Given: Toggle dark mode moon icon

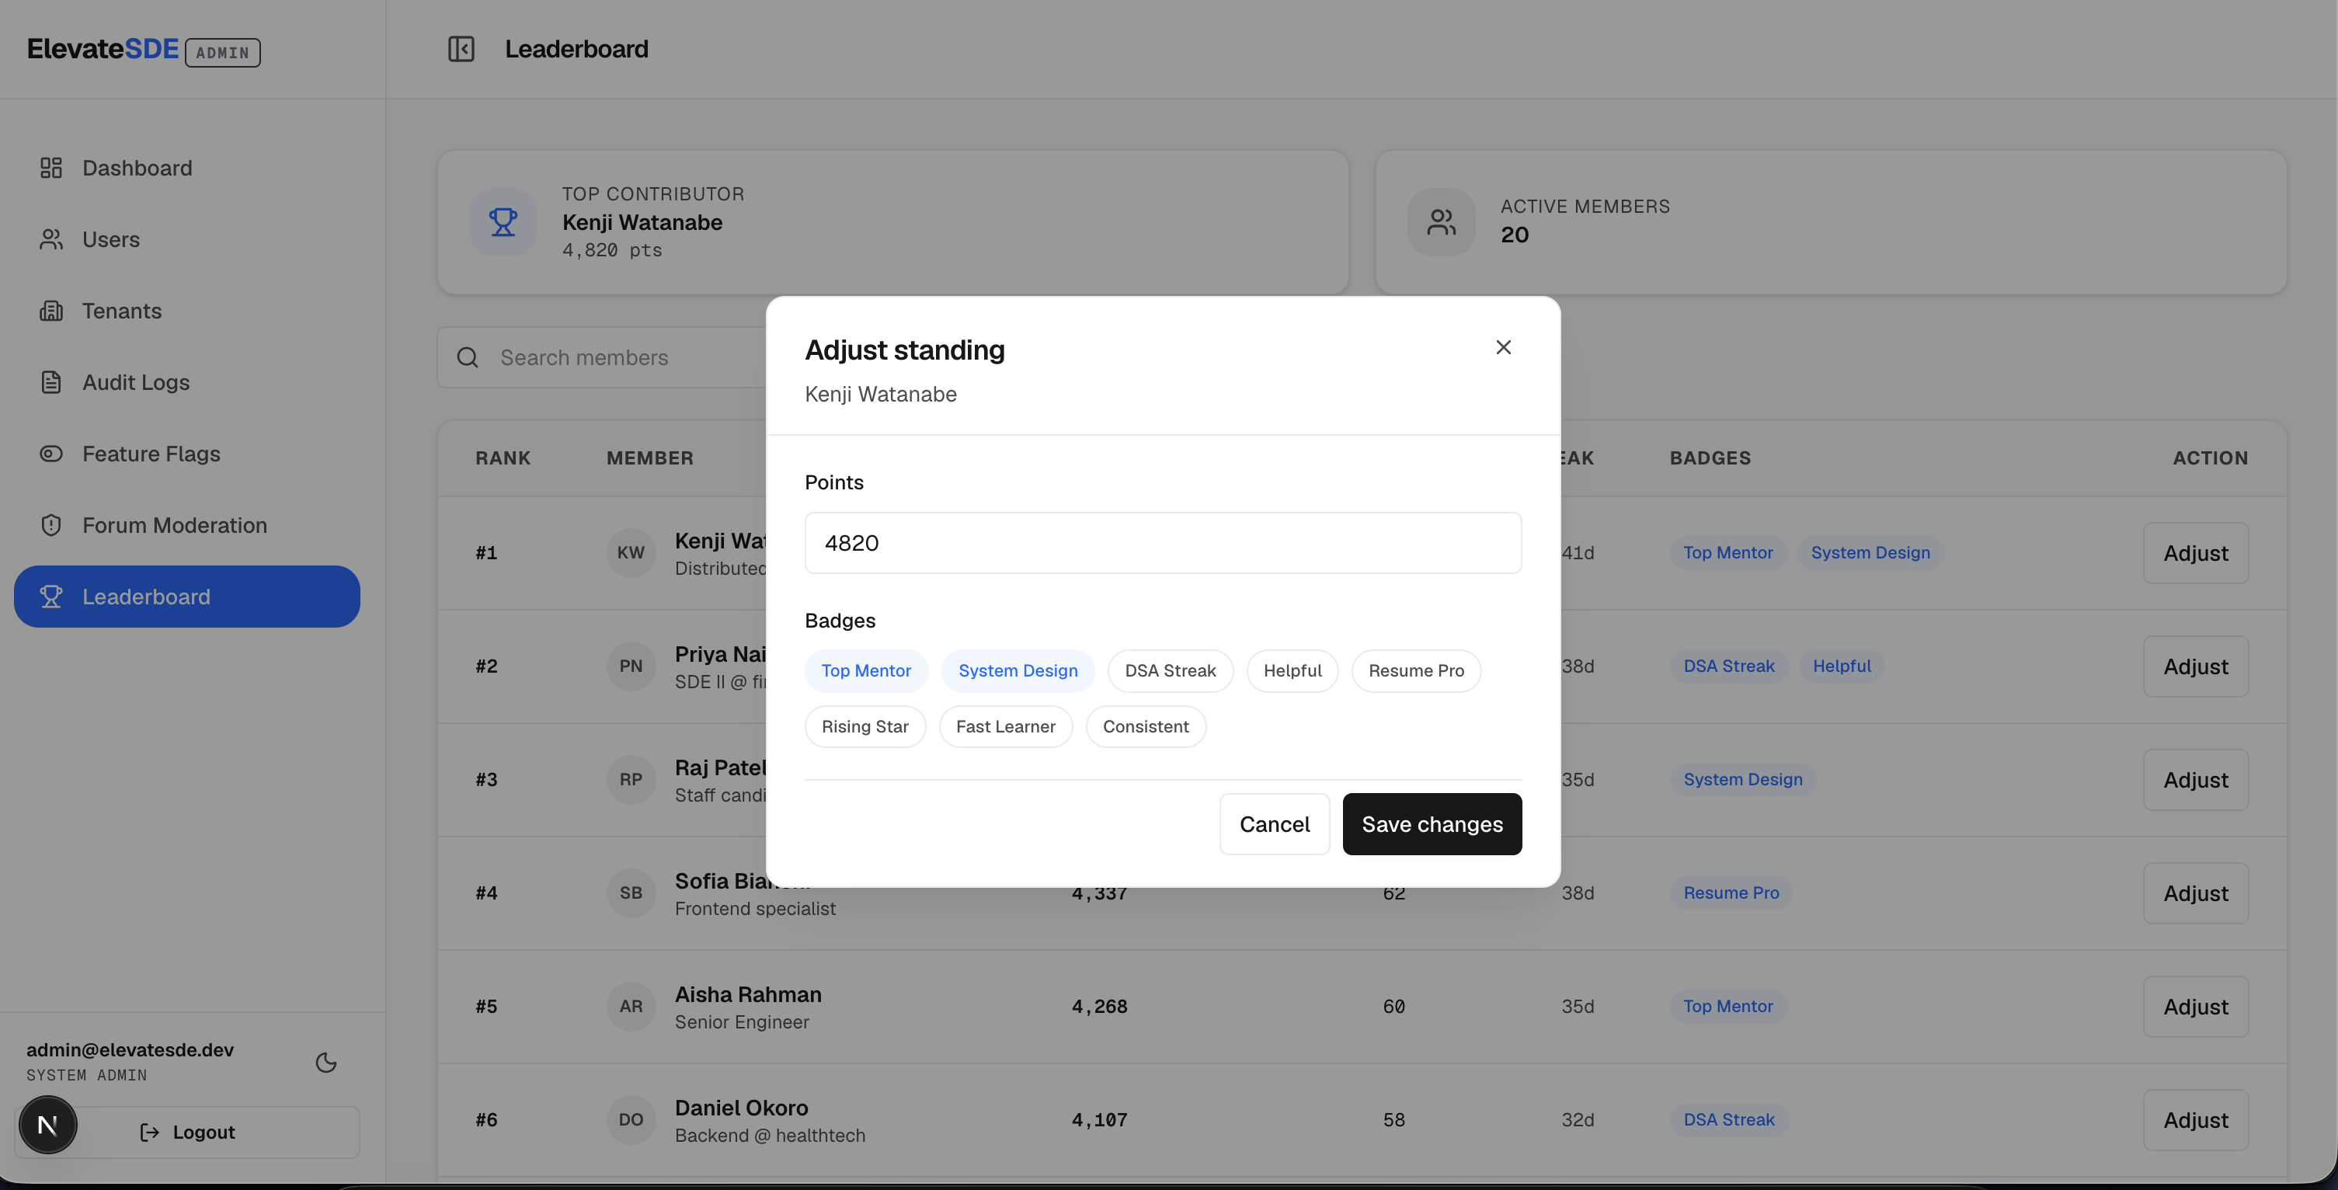Looking at the screenshot, I should [x=325, y=1062].
